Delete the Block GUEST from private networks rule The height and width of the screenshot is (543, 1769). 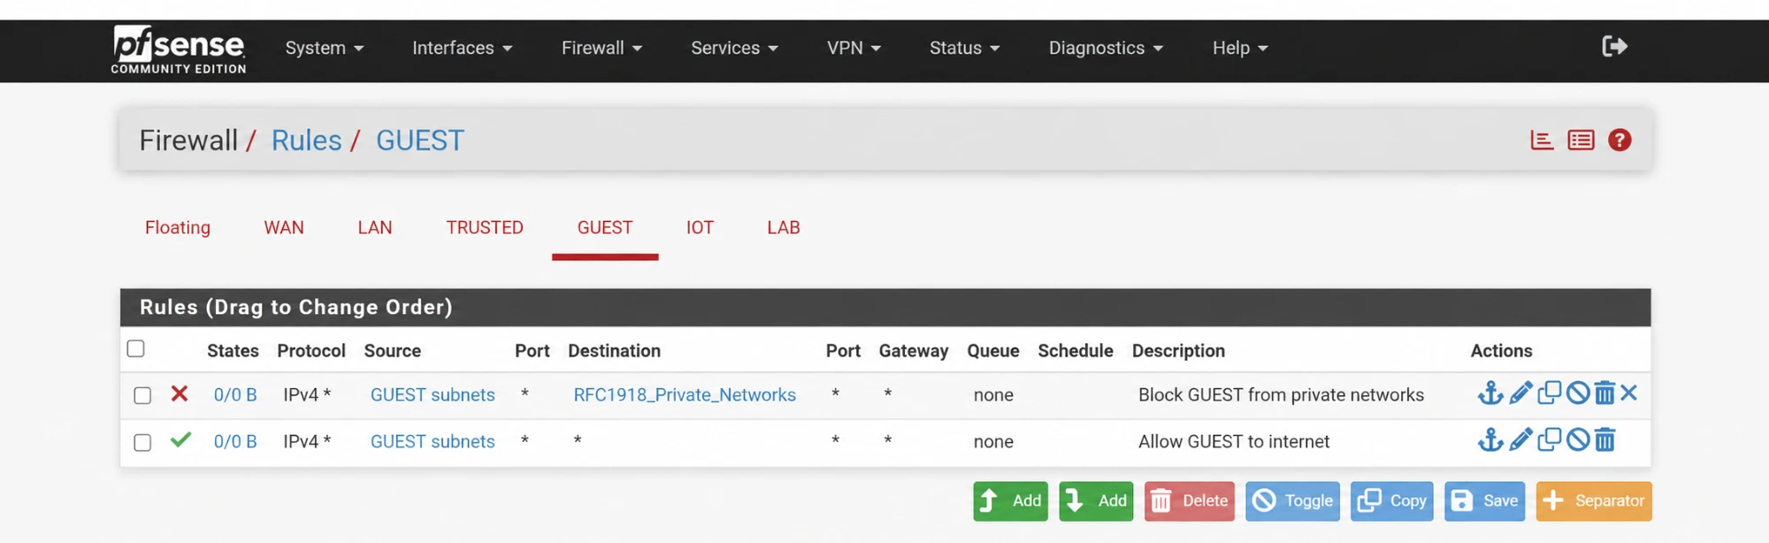pos(1604,393)
